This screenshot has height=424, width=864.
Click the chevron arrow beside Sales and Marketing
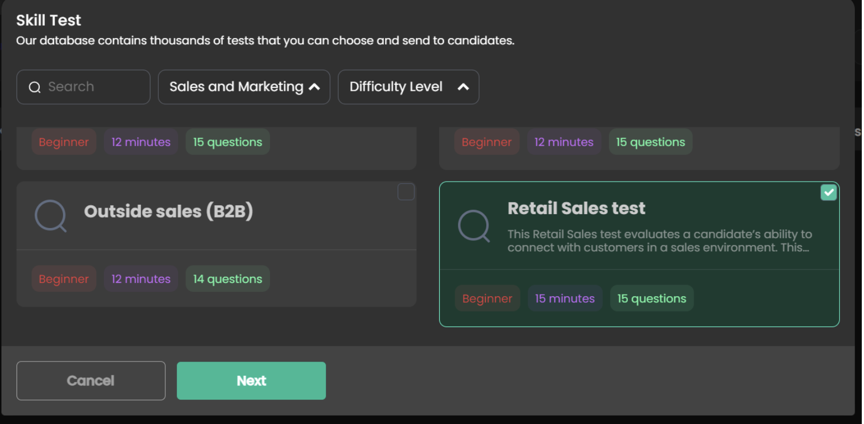coord(314,87)
